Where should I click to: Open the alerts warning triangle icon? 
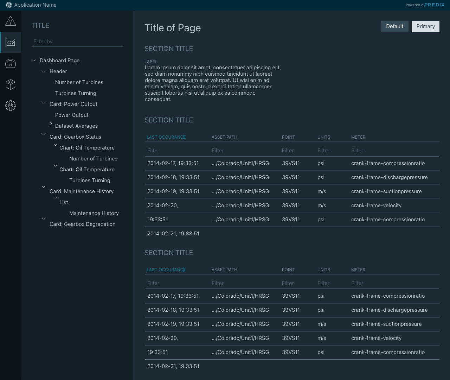pyautogui.click(x=11, y=21)
